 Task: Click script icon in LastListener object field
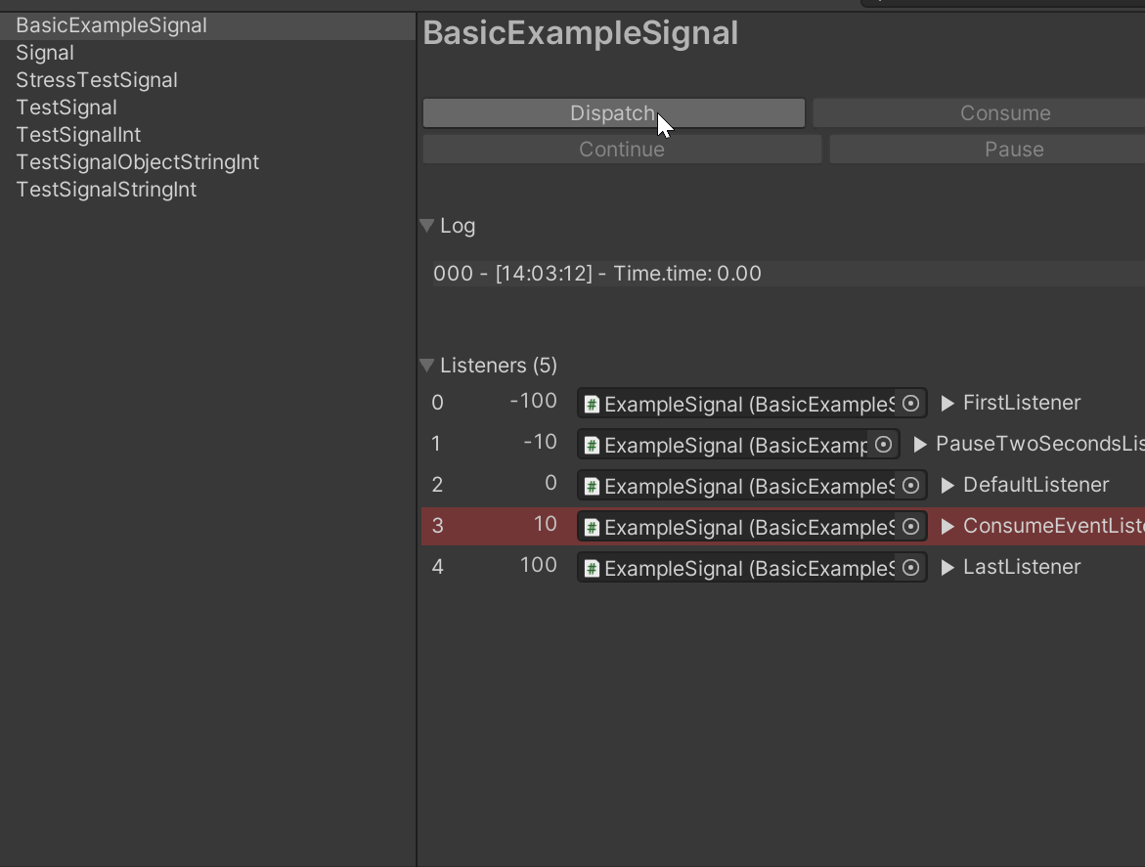(x=592, y=568)
